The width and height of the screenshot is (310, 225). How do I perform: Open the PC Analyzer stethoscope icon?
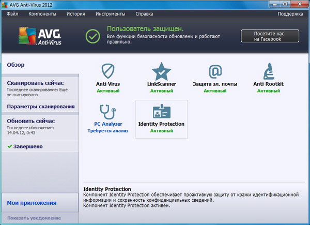tap(108, 111)
